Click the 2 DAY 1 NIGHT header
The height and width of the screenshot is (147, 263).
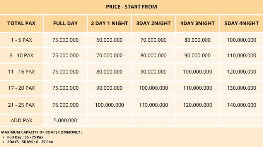click(x=109, y=23)
